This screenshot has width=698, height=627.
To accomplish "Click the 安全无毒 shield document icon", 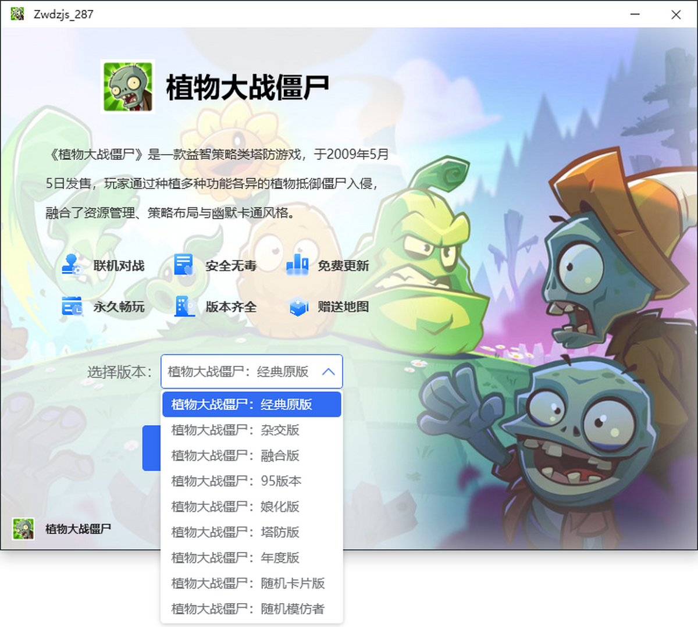I will 184,265.
